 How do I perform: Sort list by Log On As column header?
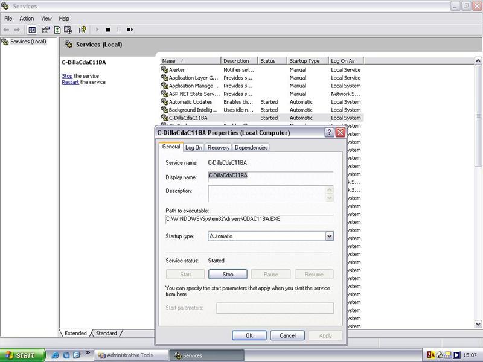(x=346, y=61)
